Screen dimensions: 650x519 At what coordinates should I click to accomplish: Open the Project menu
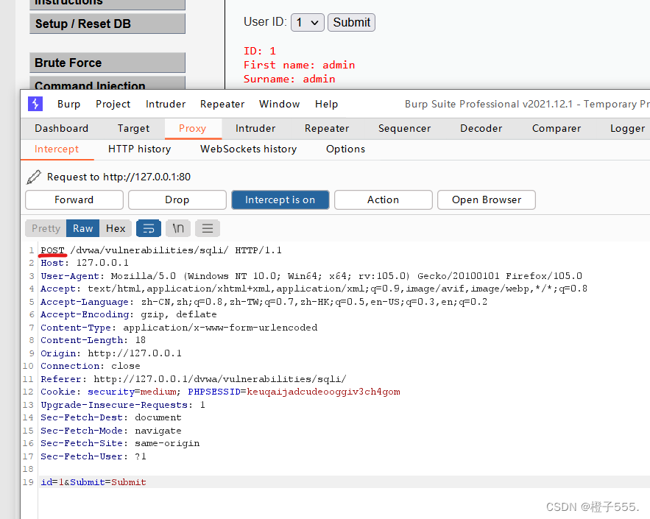113,104
